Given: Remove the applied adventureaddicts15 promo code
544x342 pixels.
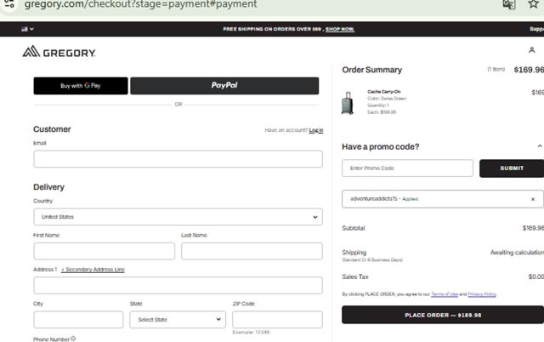Looking at the screenshot, I should [533, 199].
